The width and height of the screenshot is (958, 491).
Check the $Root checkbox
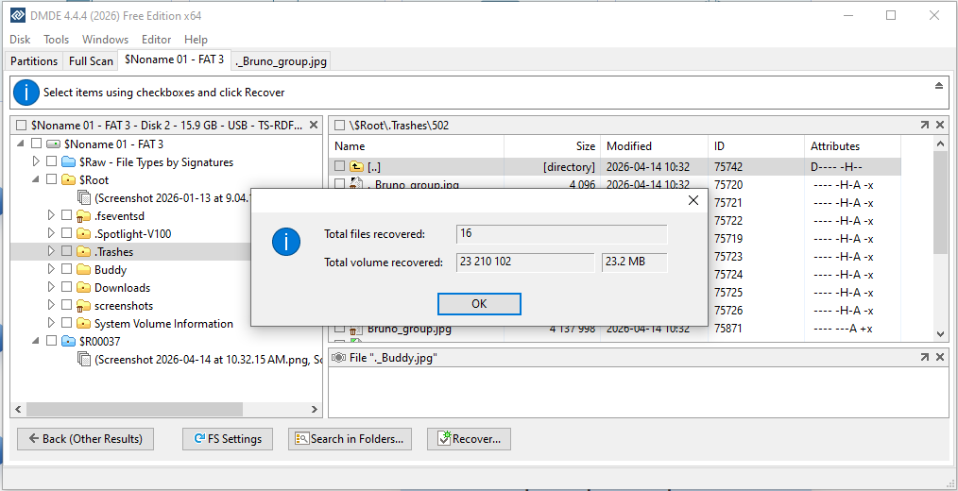pyautogui.click(x=51, y=179)
